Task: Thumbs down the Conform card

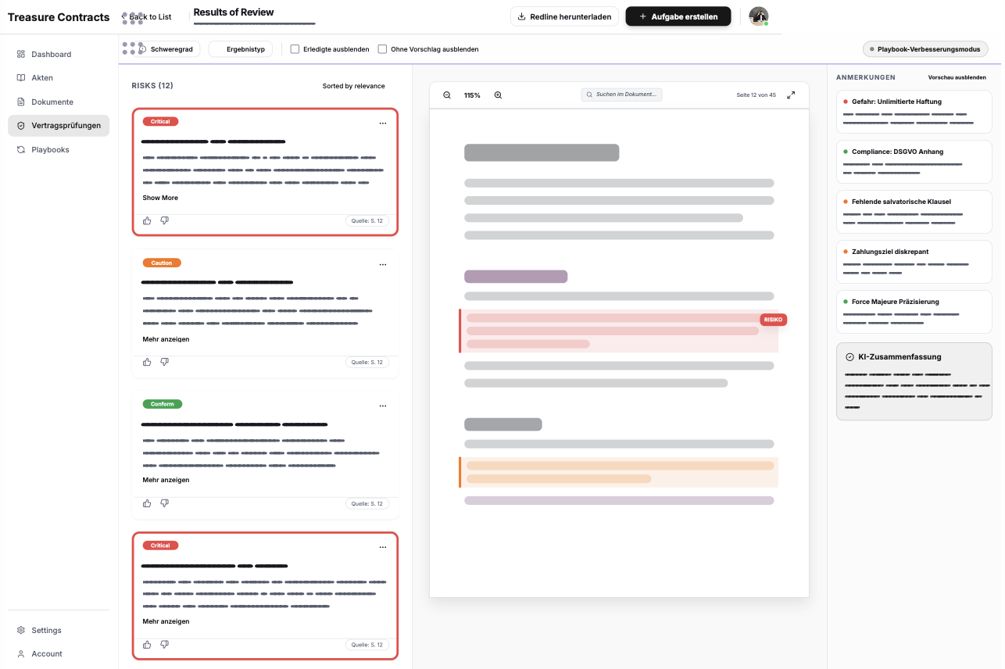Action: coord(164,503)
